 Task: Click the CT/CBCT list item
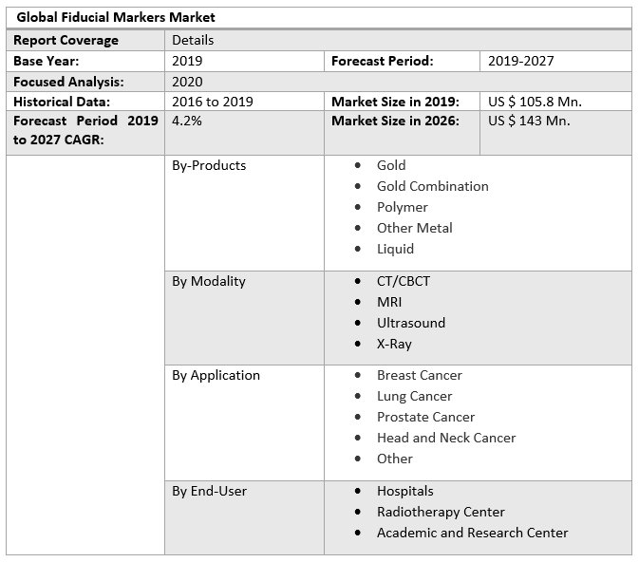404,281
